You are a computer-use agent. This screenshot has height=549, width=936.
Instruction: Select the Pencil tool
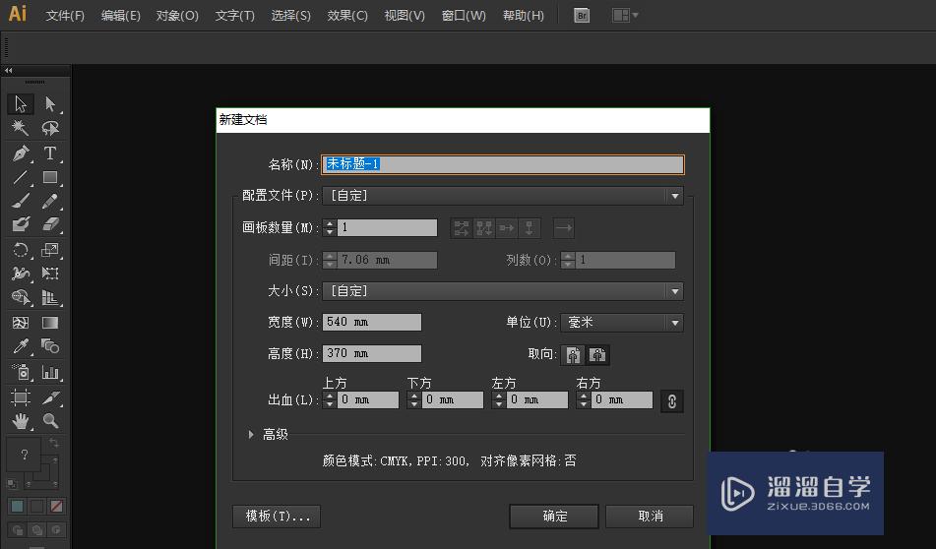(50, 201)
